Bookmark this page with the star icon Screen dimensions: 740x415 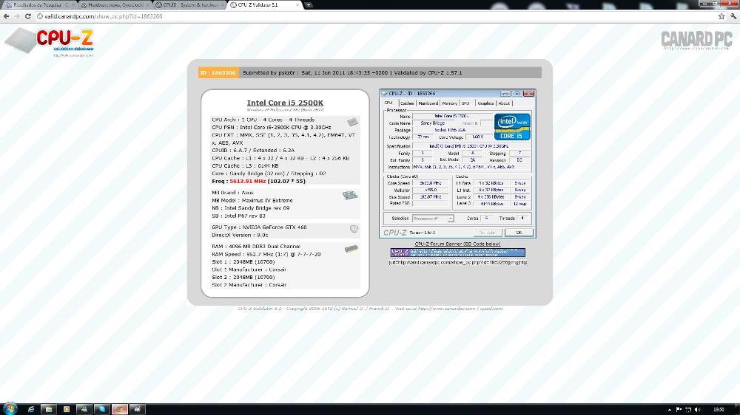(x=721, y=16)
